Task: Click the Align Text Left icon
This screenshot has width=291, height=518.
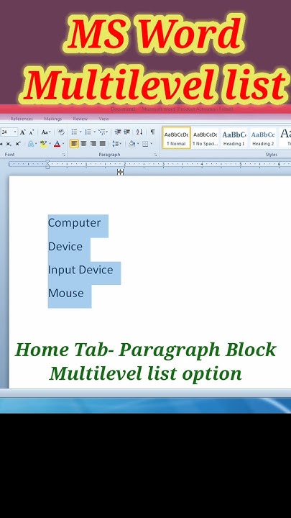Action: coord(74,143)
